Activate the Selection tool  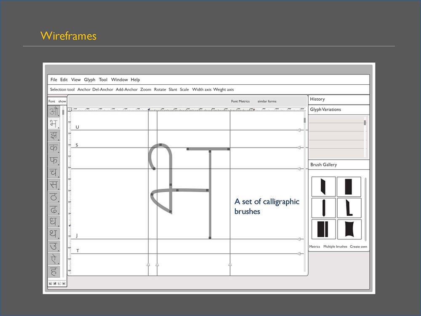coord(62,89)
